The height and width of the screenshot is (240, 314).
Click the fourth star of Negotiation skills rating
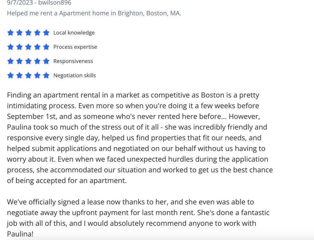[37, 76]
